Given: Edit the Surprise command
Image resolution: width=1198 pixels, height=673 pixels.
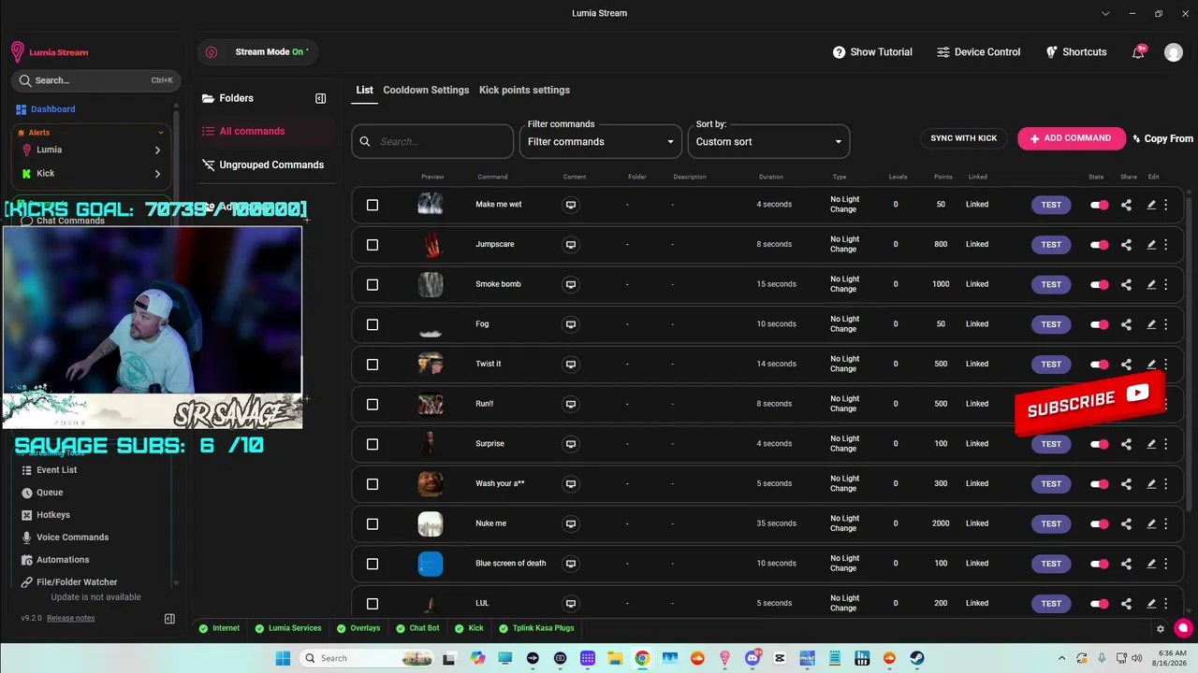Looking at the screenshot, I should coord(1151,444).
